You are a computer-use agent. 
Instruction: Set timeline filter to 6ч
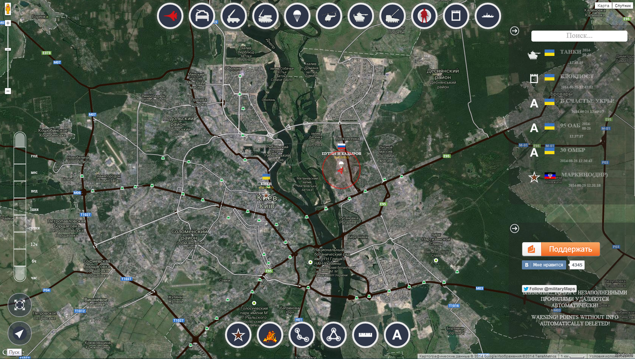tap(34, 261)
